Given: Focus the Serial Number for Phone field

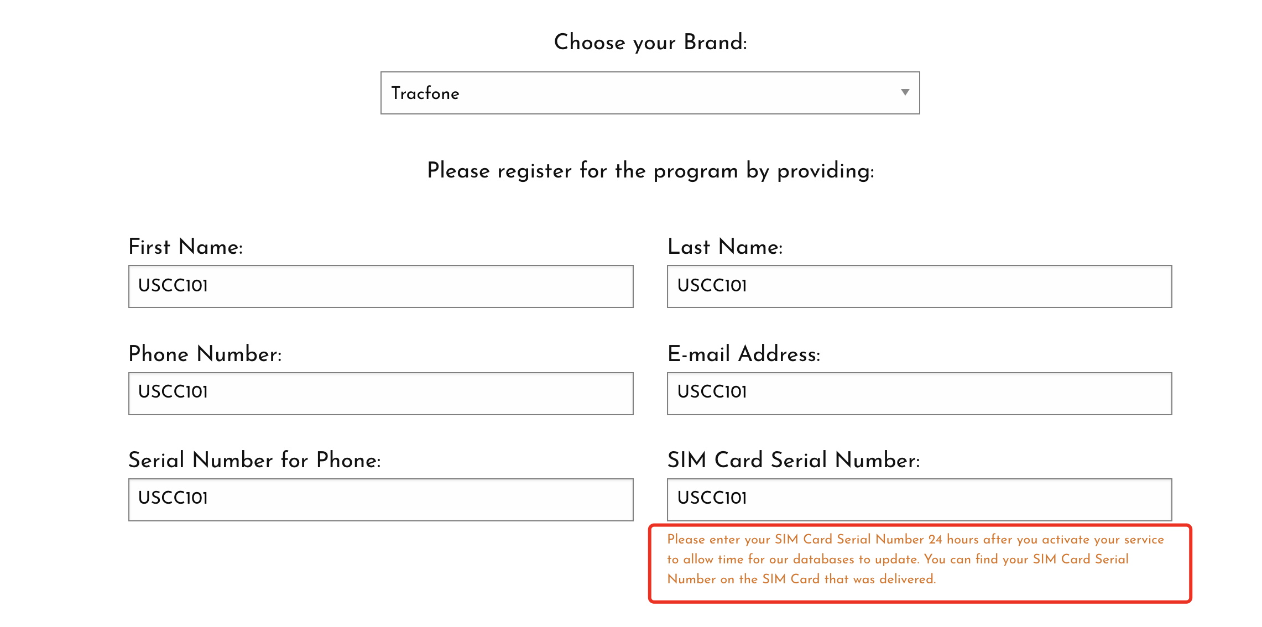Looking at the screenshot, I should tap(380, 500).
